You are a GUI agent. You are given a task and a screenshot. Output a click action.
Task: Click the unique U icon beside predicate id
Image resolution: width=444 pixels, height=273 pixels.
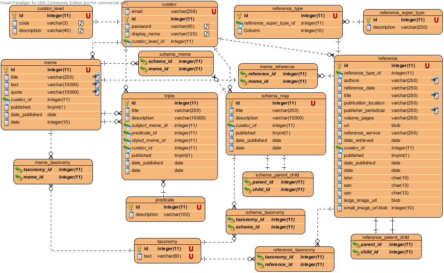(199, 207)
